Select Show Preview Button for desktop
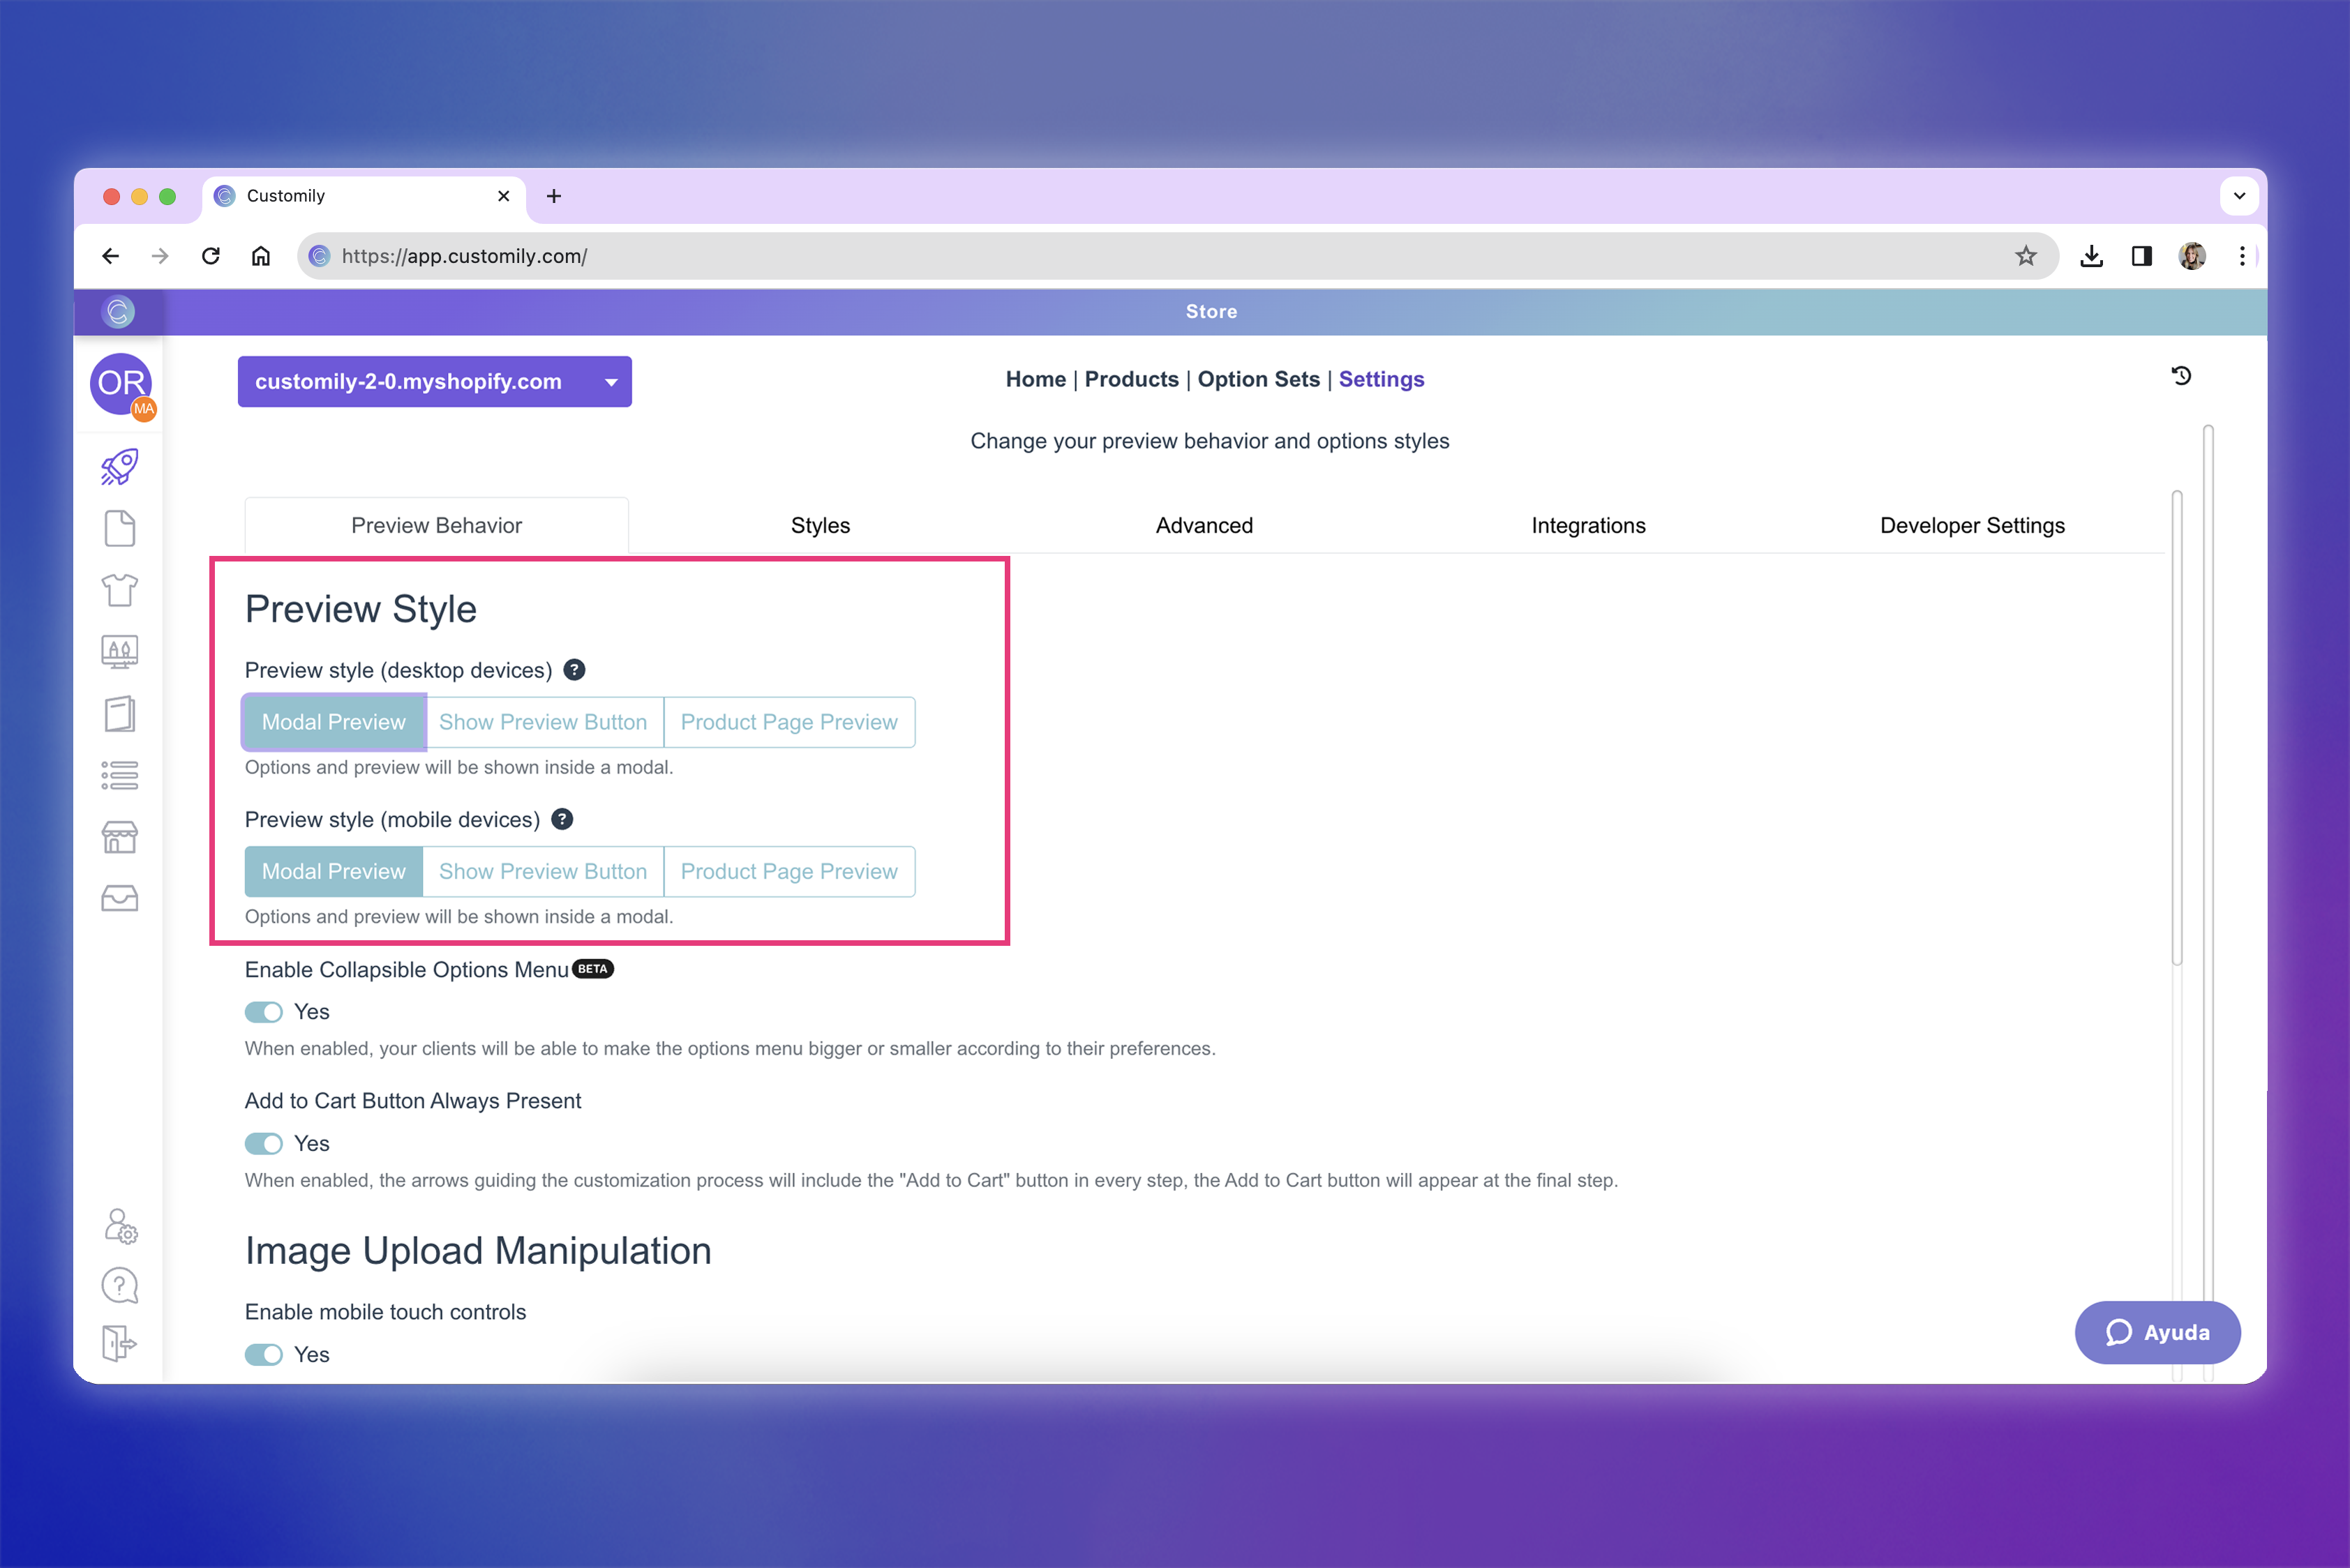This screenshot has width=2350, height=1568. click(x=544, y=722)
